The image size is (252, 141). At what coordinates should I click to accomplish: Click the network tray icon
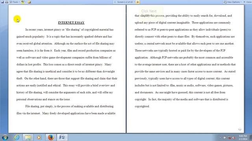point(229,137)
